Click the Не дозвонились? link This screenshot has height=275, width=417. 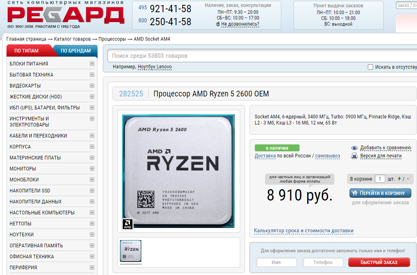click(x=240, y=24)
